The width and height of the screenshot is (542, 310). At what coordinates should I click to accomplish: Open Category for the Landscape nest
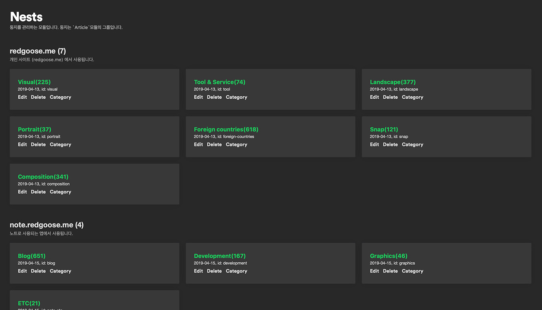point(412,97)
